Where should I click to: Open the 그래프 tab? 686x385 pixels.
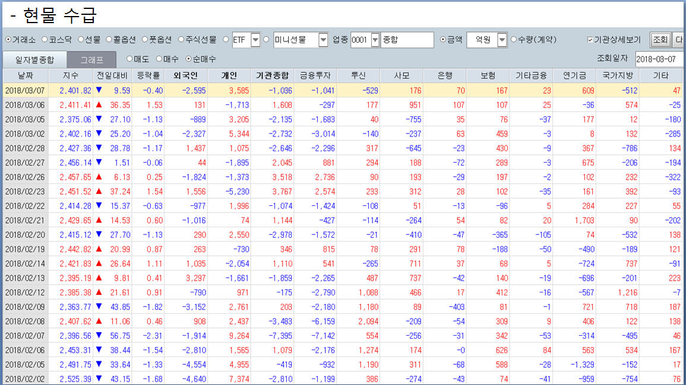click(91, 59)
